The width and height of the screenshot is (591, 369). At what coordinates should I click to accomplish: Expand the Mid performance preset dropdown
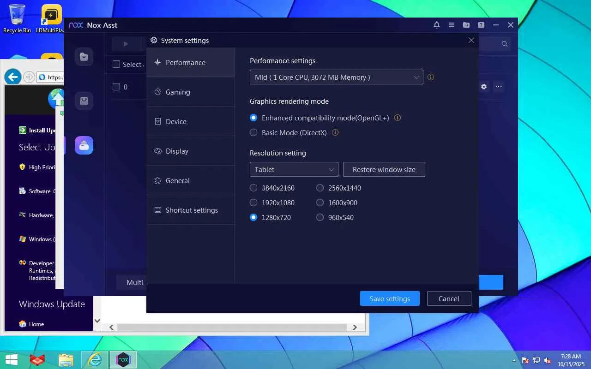click(x=336, y=77)
